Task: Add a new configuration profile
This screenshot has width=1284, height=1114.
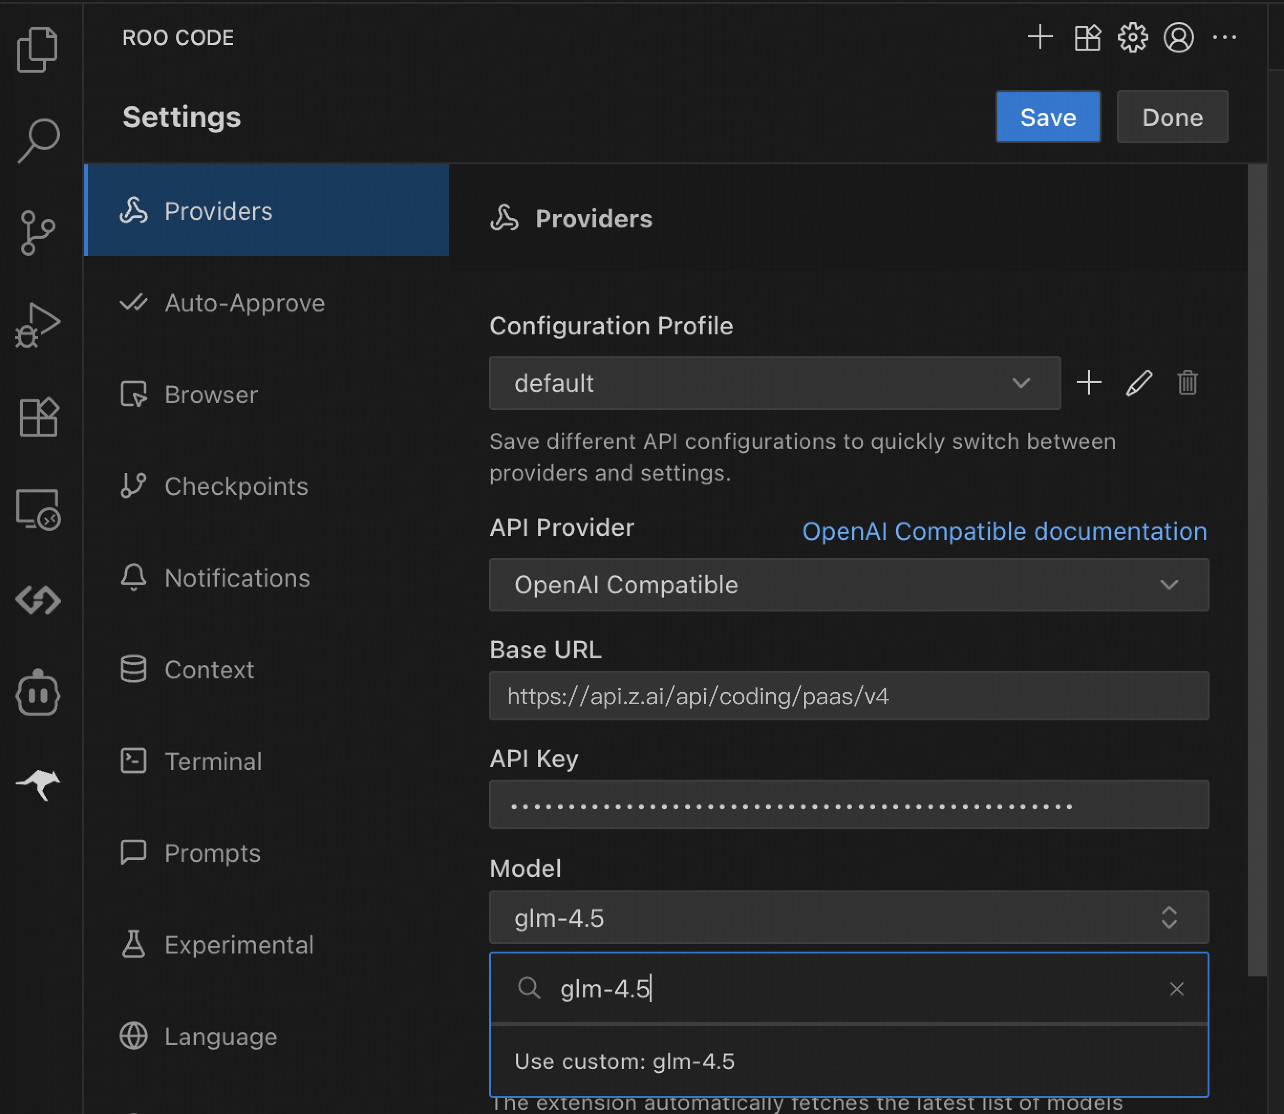Action: pos(1089,382)
